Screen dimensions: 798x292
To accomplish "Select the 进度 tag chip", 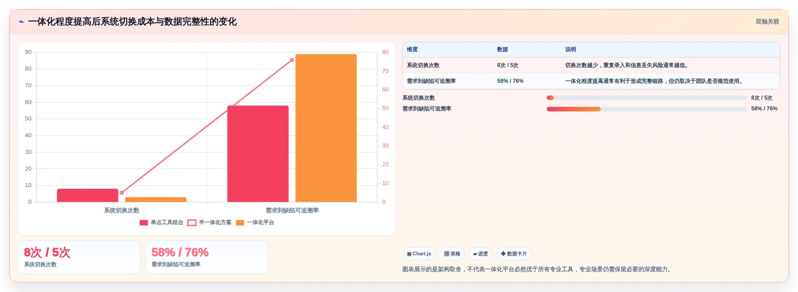I will coord(480,254).
